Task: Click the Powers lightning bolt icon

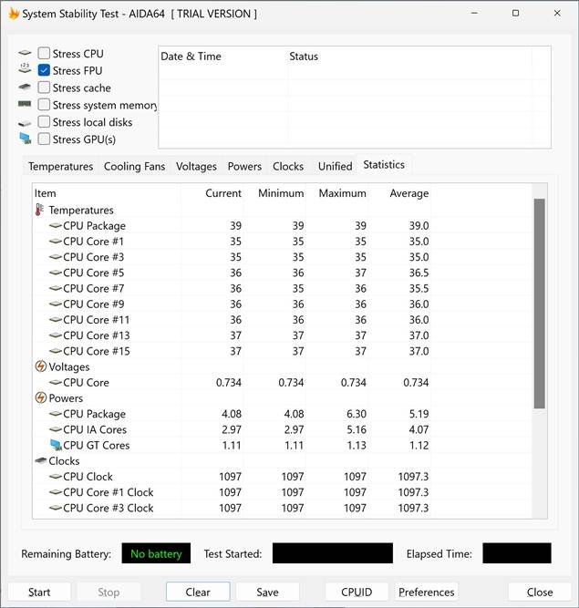Action: coord(40,398)
